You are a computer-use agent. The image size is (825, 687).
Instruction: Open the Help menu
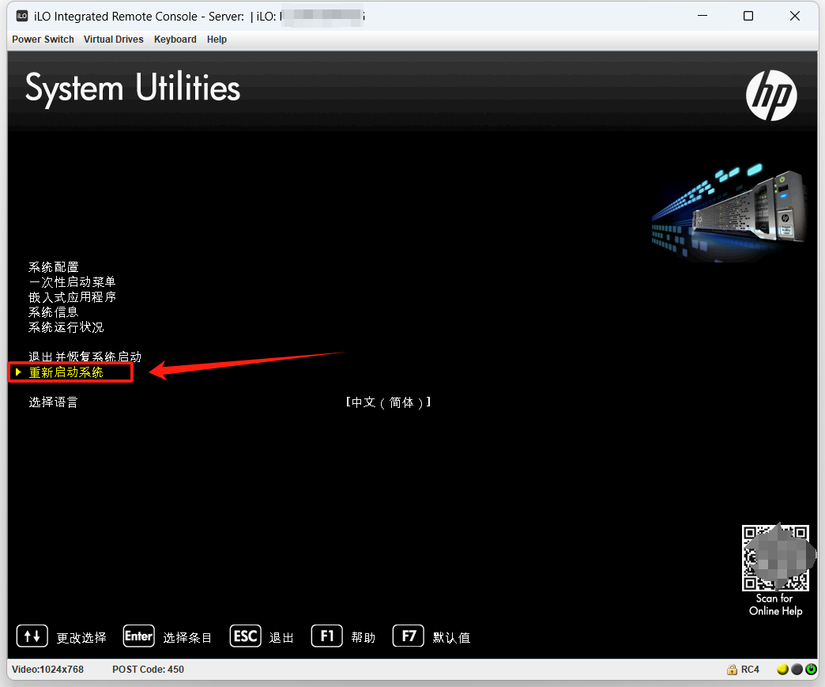[217, 40]
